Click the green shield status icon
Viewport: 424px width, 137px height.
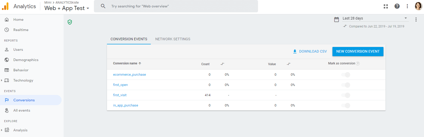(70, 22)
